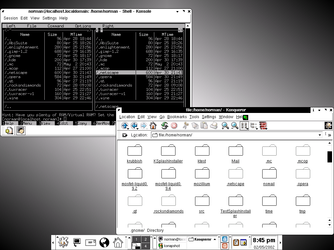Click the Paste clipboard icon in Konqueror
The image size is (334, 250).
pyautogui.click(x=204, y=126)
